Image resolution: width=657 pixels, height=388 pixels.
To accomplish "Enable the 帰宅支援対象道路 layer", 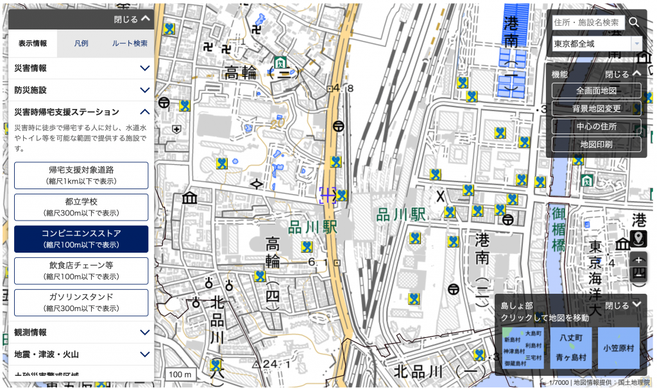I will point(81,175).
